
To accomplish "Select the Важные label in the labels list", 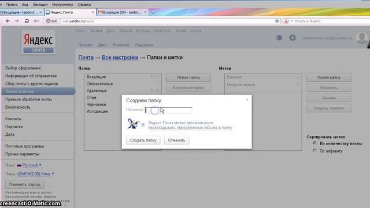I will pos(263,77).
